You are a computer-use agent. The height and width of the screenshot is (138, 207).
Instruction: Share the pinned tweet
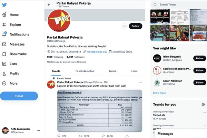point(127,136)
